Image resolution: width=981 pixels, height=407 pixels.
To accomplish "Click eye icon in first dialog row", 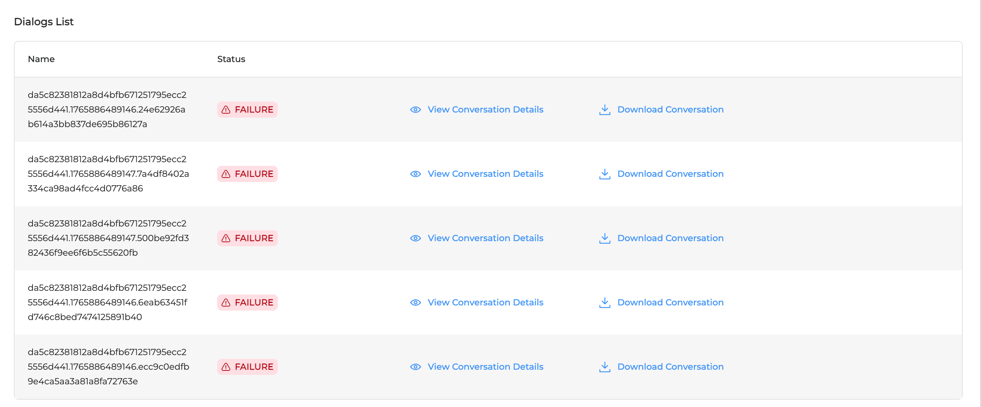I will (415, 110).
